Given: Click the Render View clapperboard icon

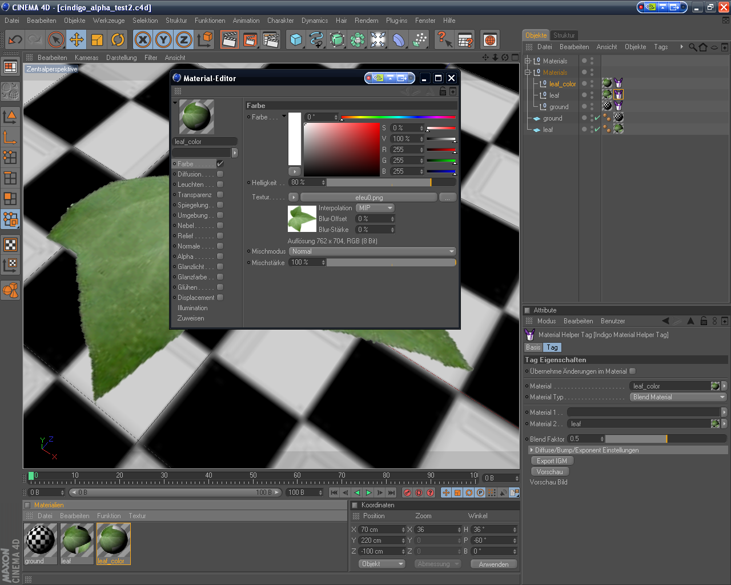Looking at the screenshot, I should click(230, 39).
